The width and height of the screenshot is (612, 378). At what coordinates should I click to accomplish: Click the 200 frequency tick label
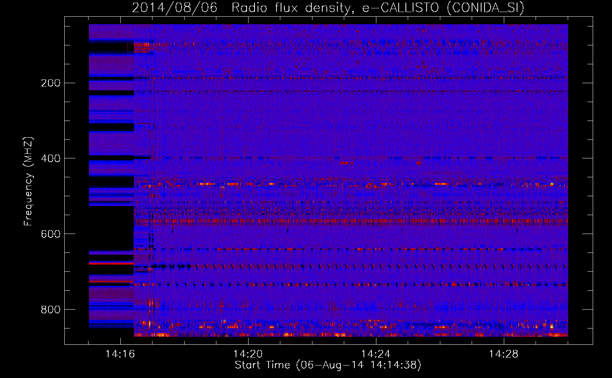[x=51, y=83]
